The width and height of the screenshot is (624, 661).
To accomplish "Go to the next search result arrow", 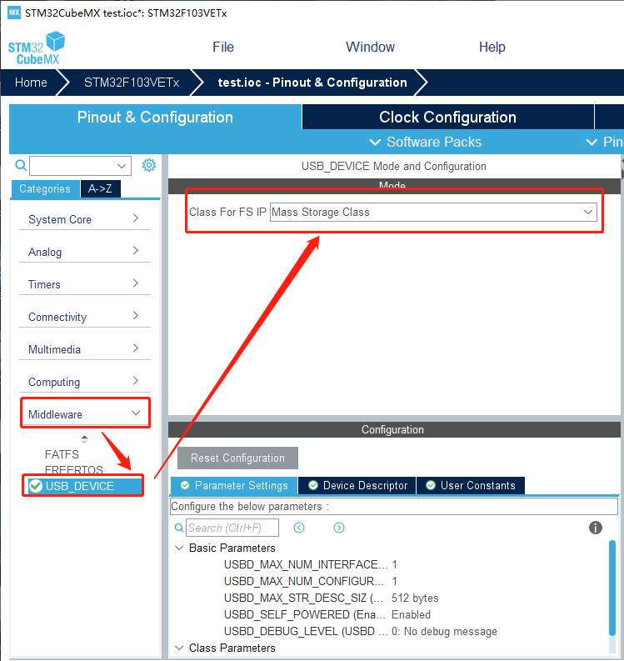I will [339, 528].
